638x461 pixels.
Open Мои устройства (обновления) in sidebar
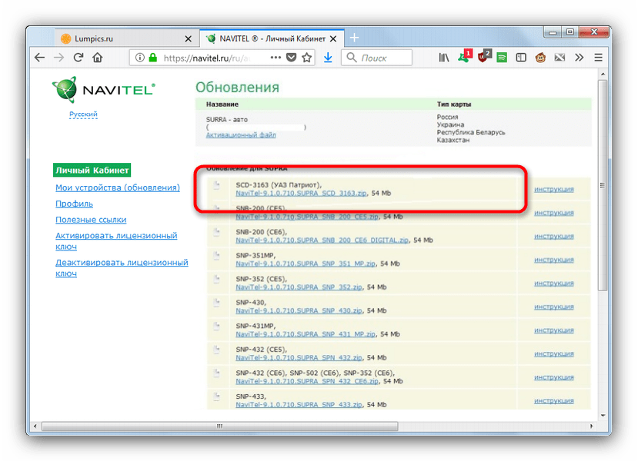(x=117, y=187)
